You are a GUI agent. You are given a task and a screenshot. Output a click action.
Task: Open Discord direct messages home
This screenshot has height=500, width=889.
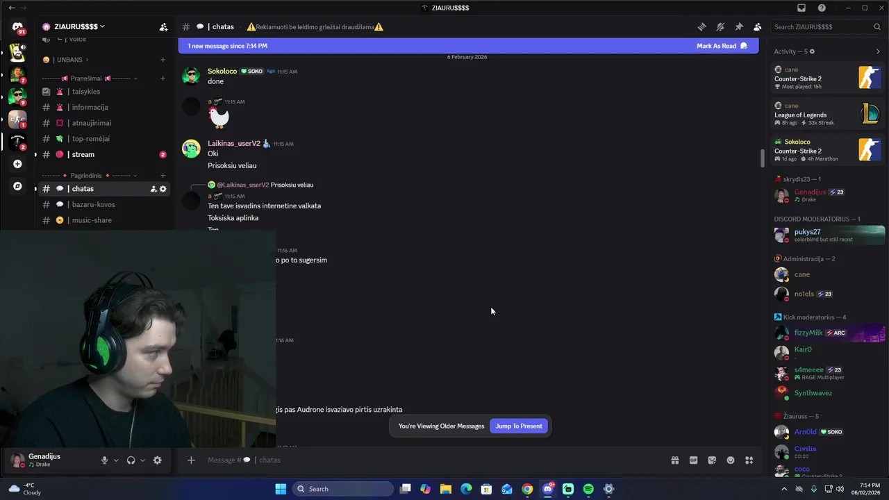(x=17, y=28)
